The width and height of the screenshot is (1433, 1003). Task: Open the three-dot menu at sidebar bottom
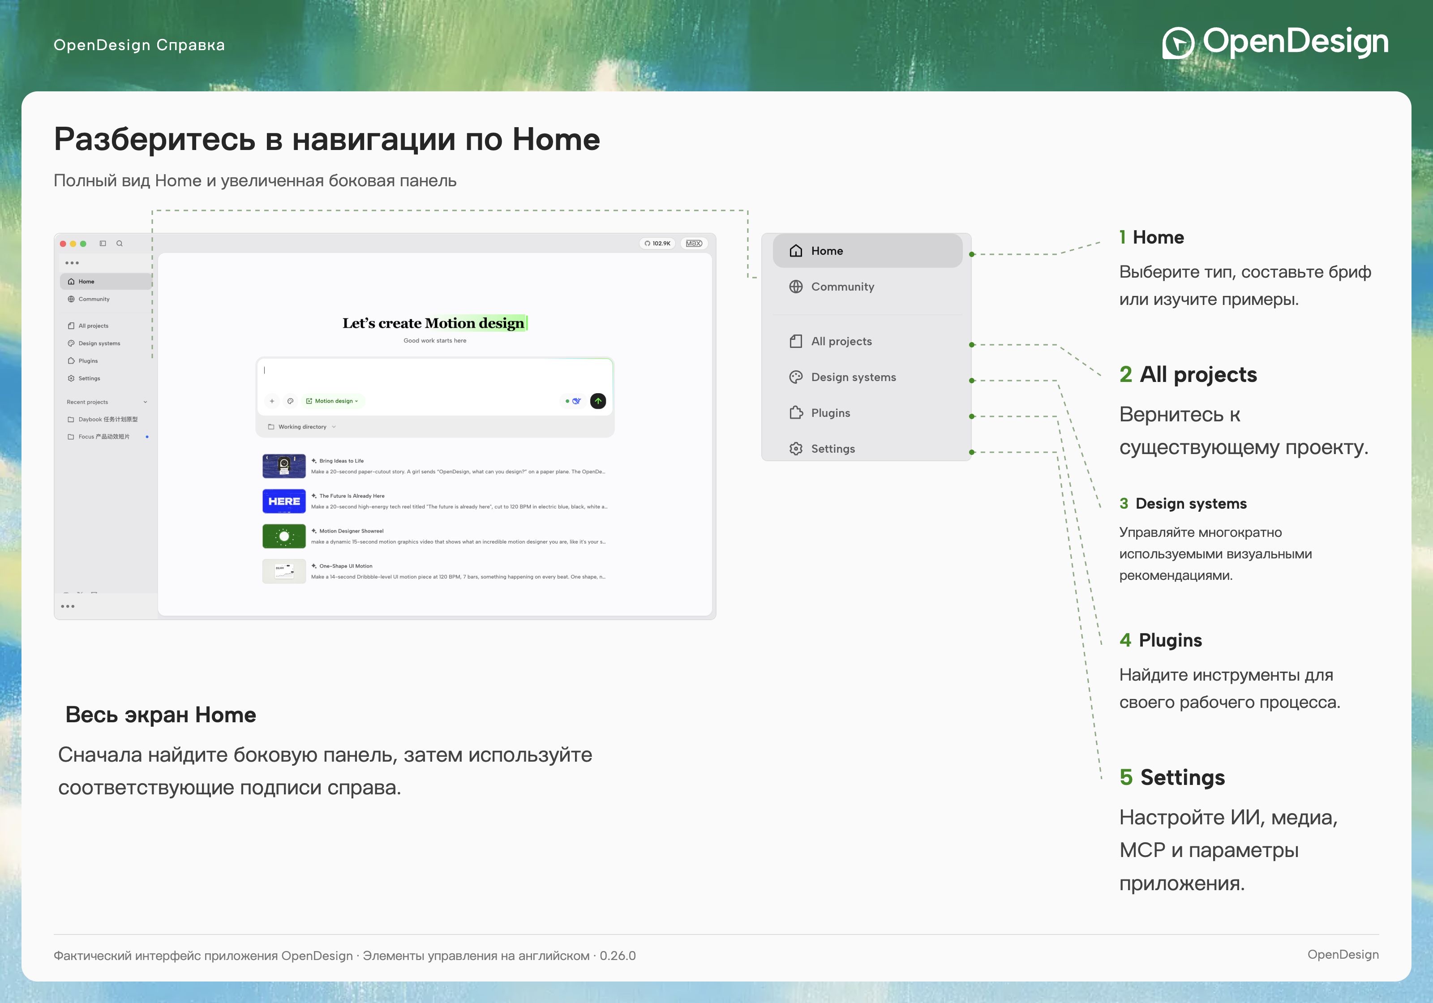[x=68, y=606]
